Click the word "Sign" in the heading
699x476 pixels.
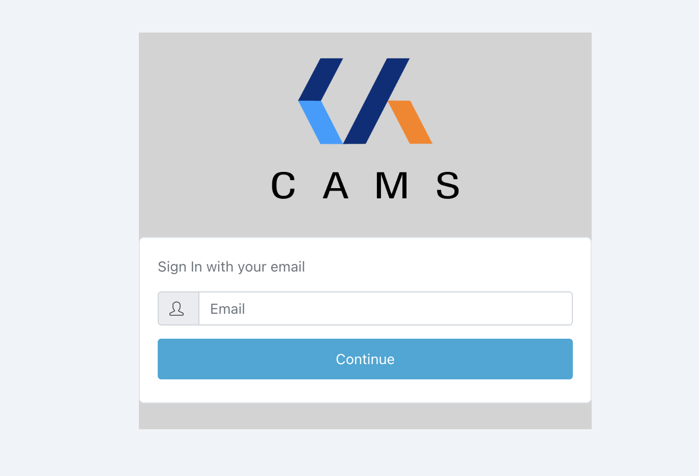[172, 267]
